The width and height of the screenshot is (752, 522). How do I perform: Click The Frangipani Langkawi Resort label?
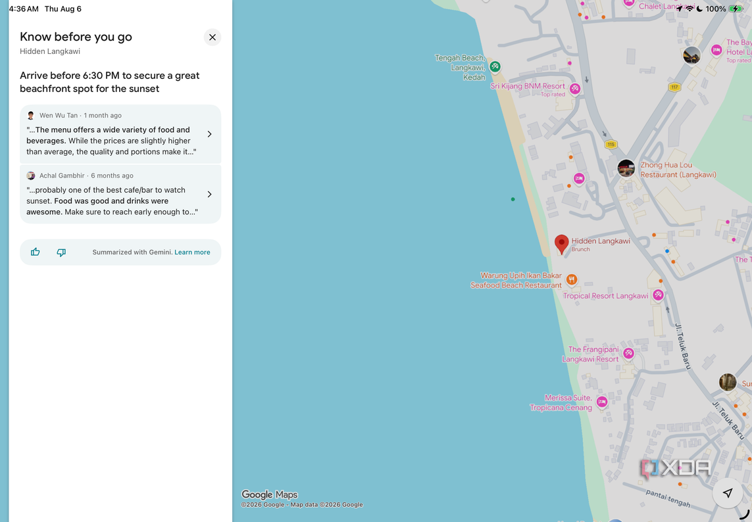tap(590, 354)
